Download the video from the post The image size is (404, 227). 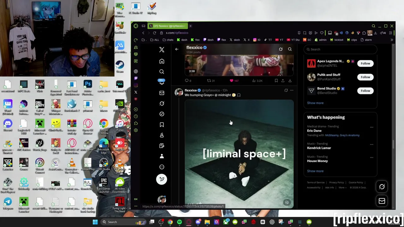click(290, 81)
